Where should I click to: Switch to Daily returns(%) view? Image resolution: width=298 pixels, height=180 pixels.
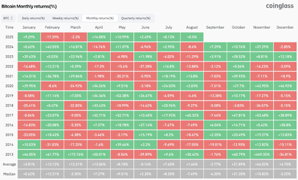(33, 18)
